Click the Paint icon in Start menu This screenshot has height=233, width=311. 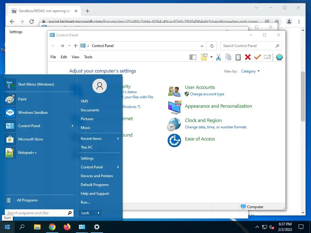click(10, 99)
